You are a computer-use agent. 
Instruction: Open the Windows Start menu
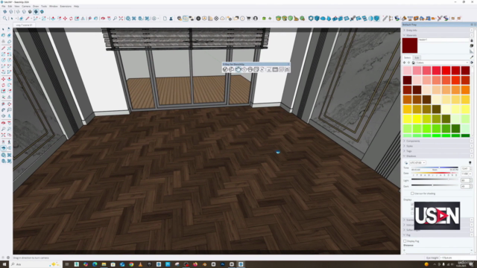[x=4, y=264]
